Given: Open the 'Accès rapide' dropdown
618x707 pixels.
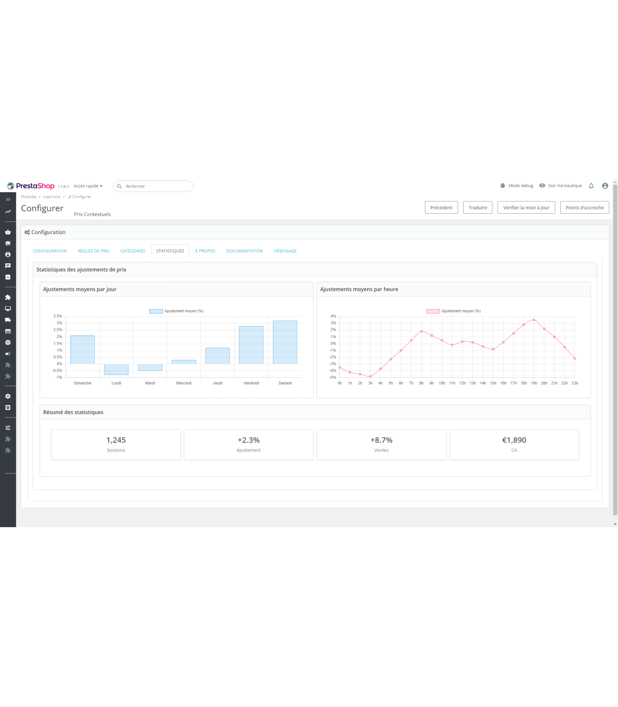Looking at the screenshot, I should point(88,186).
